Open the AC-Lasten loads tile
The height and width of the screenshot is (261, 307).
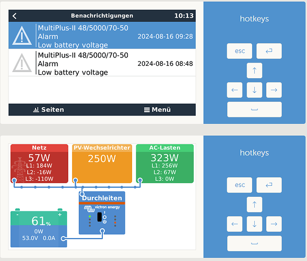click(165, 163)
